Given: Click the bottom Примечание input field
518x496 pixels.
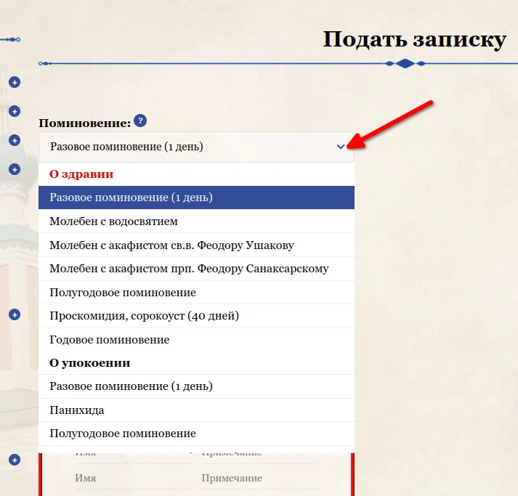Looking at the screenshot, I should click(x=258, y=479).
